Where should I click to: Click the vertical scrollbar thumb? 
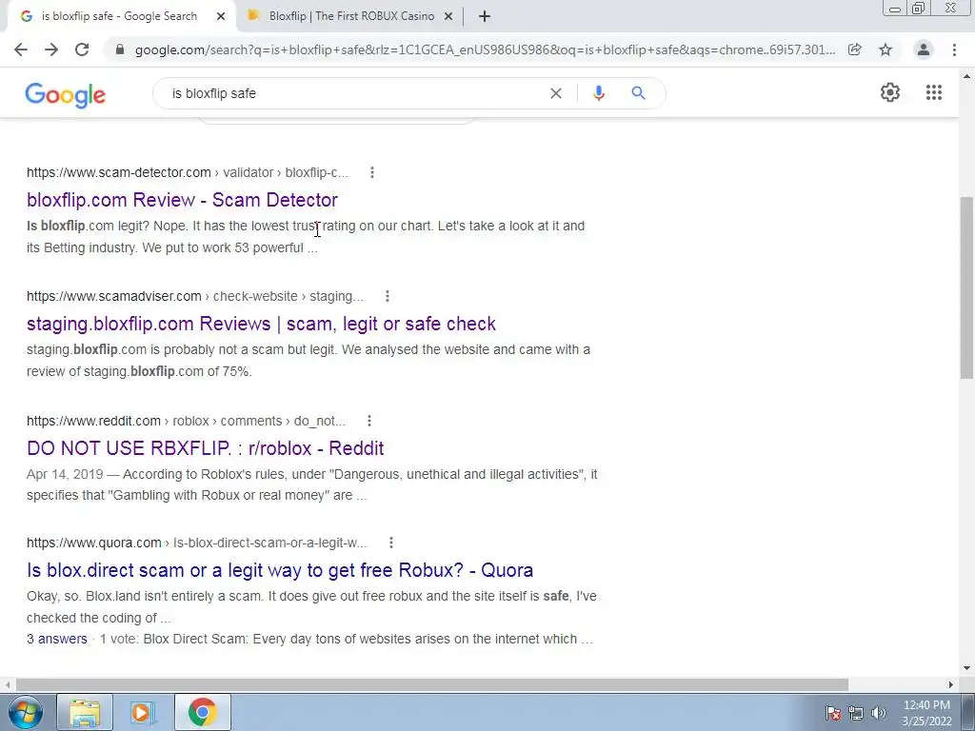click(x=966, y=287)
